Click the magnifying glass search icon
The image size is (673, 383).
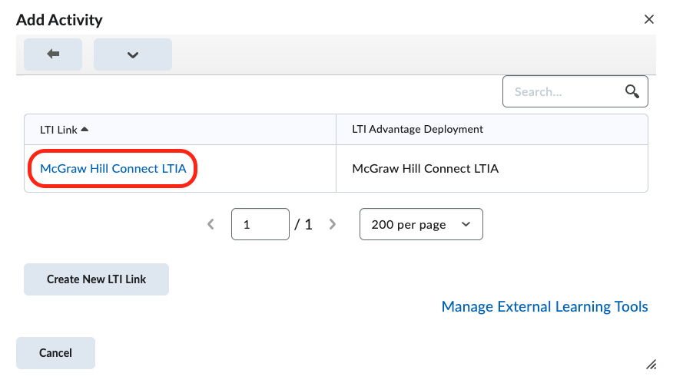click(632, 92)
